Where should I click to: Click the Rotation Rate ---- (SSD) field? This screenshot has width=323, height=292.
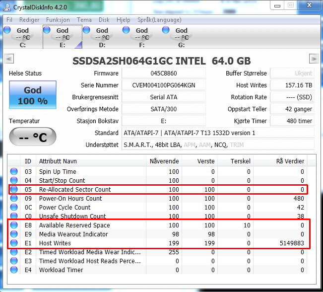point(292,97)
